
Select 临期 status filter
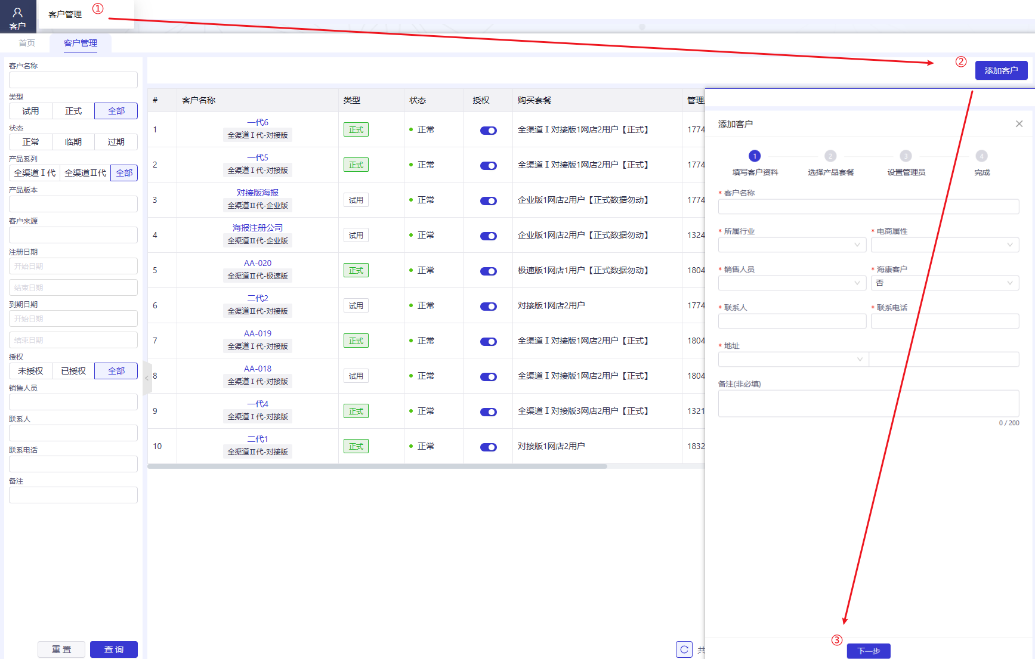(73, 142)
